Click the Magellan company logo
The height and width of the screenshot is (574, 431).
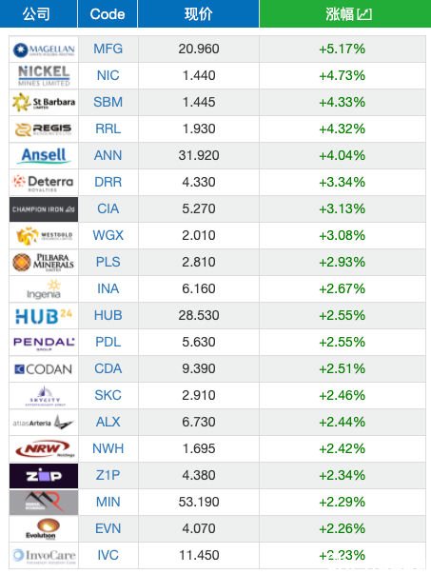pos(44,49)
